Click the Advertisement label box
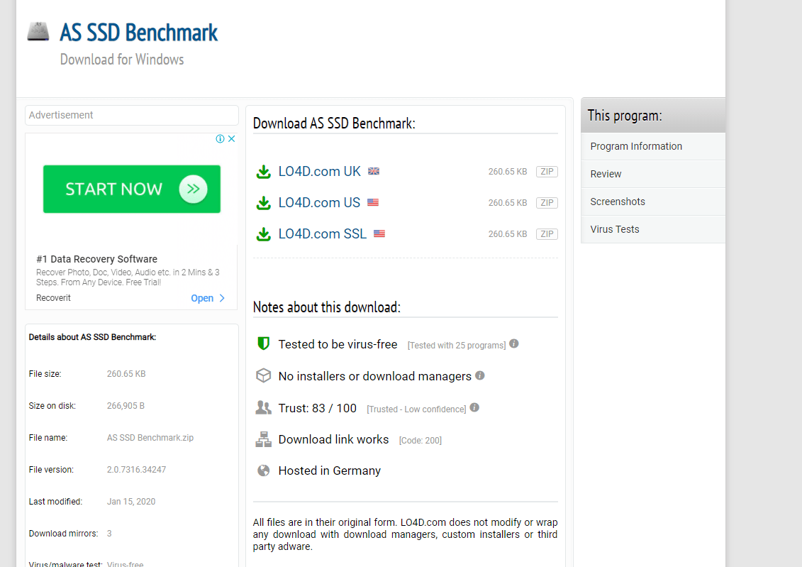The width and height of the screenshot is (802, 567). click(132, 115)
